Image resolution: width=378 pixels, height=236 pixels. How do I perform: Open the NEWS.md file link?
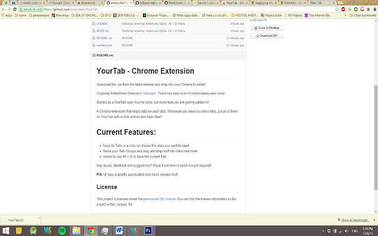pyautogui.click(x=102, y=31)
